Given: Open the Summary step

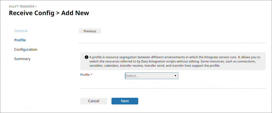Looking at the screenshot, I should pos(22,59).
